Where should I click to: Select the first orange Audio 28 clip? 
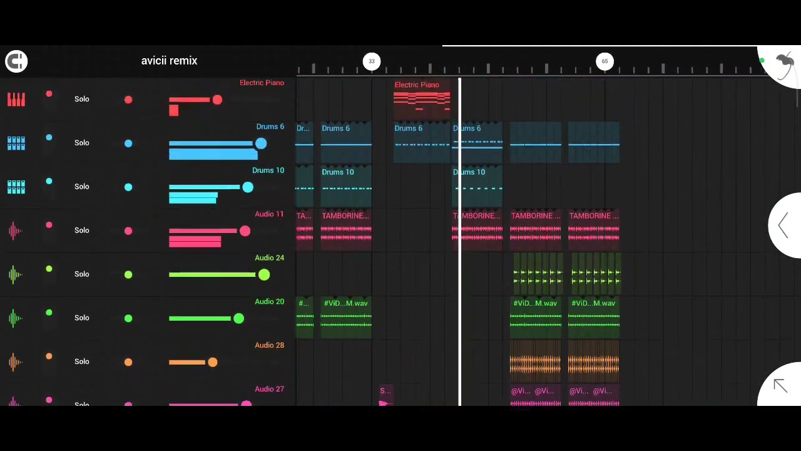click(x=536, y=362)
